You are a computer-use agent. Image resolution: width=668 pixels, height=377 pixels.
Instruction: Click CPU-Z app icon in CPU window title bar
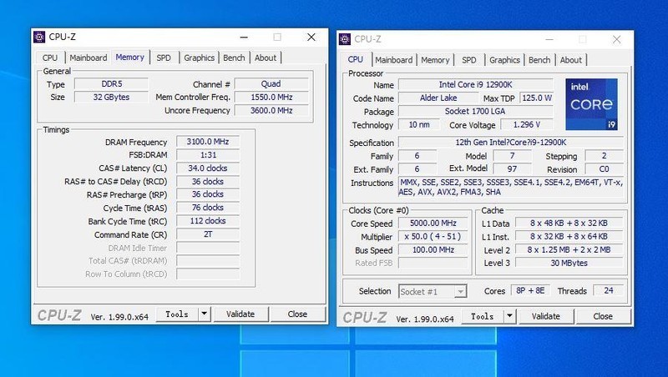point(345,39)
